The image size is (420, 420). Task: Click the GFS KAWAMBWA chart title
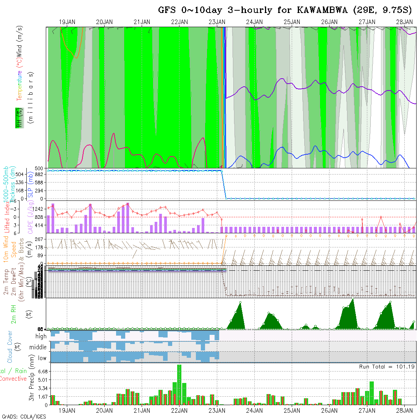point(285,10)
